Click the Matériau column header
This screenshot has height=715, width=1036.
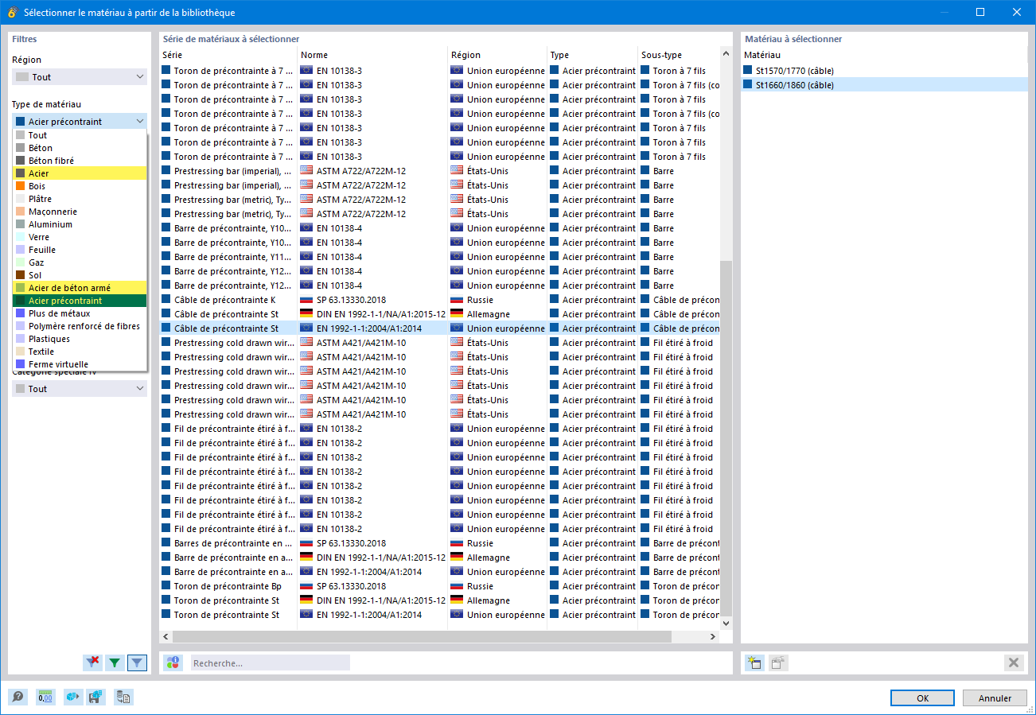pos(884,55)
